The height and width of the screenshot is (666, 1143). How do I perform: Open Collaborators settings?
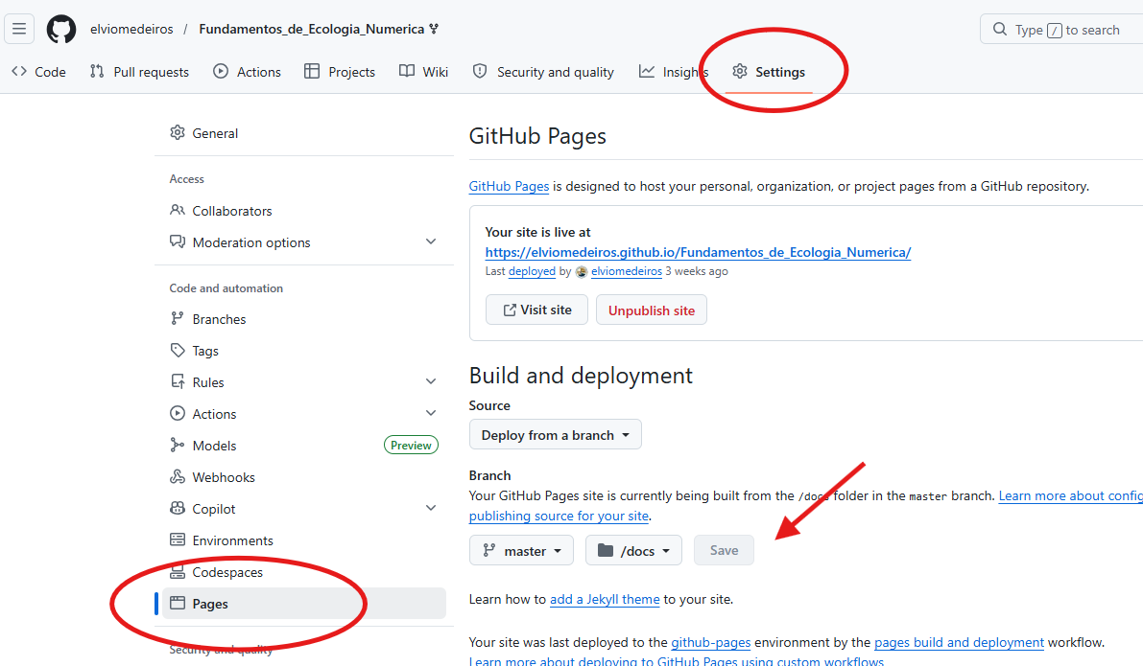click(x=304, y=211)
